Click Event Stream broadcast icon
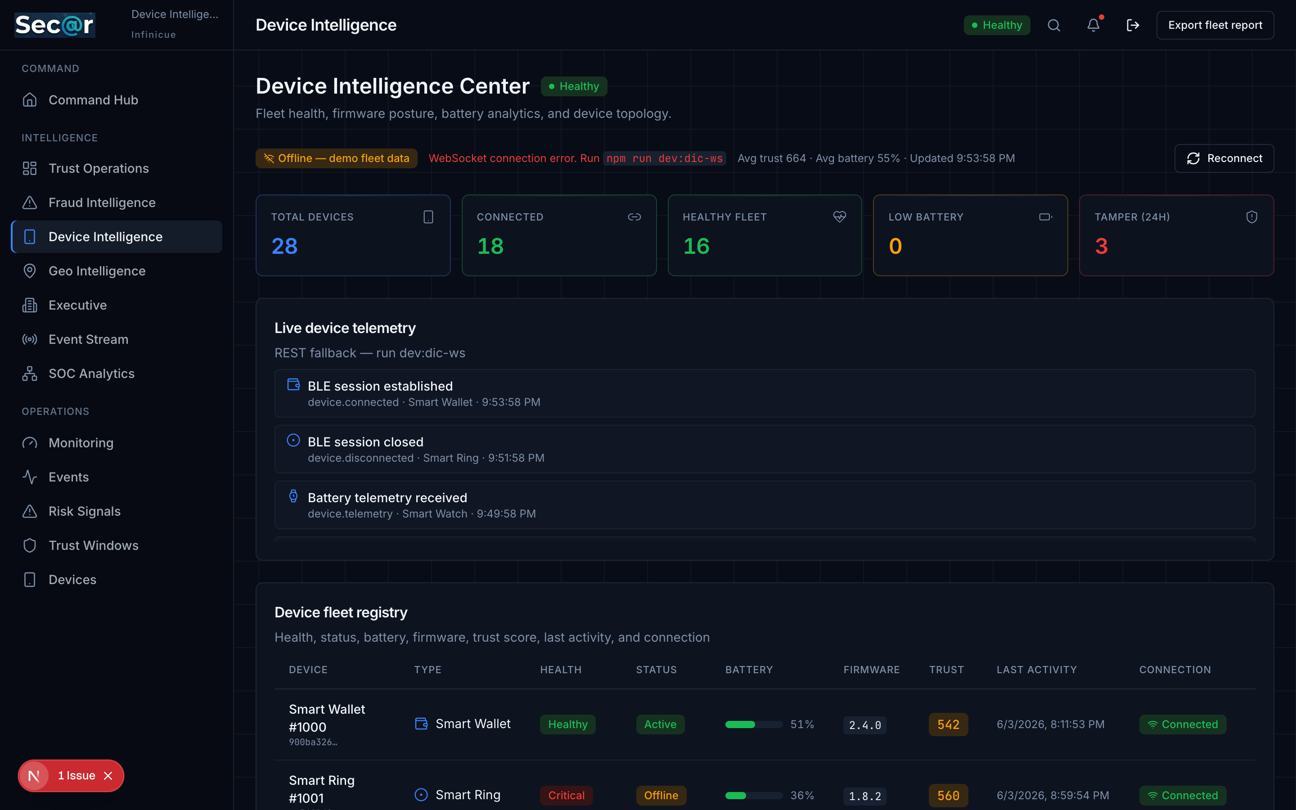Image resolution: width=1296 pixels, height=810 pixels. tap(30, 340)
